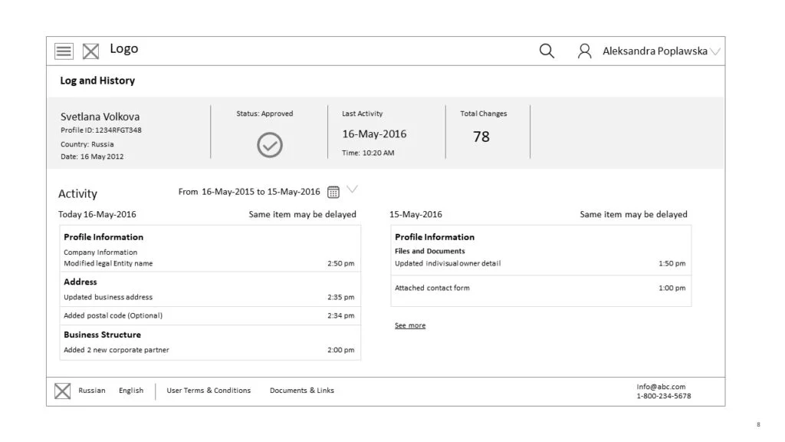Open Modified legal Entity name entry
The height and width of the screenshot is (442, 785).
[210, 263]
